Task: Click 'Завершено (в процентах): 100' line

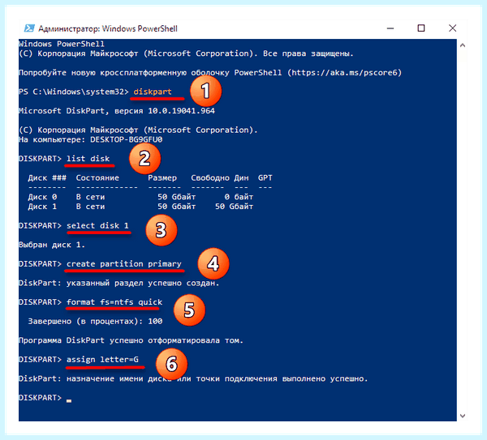Action: (x=95, y=321)
